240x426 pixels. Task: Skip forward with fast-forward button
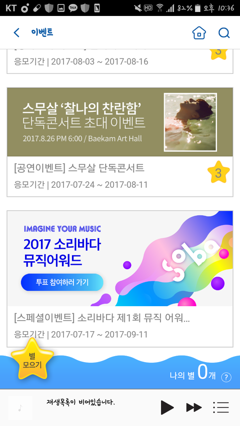point(194,408)
